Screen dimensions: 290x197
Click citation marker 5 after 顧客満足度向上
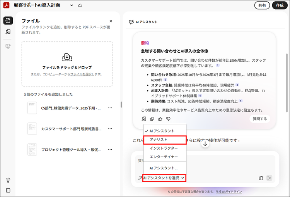click(x=241, y=101)
